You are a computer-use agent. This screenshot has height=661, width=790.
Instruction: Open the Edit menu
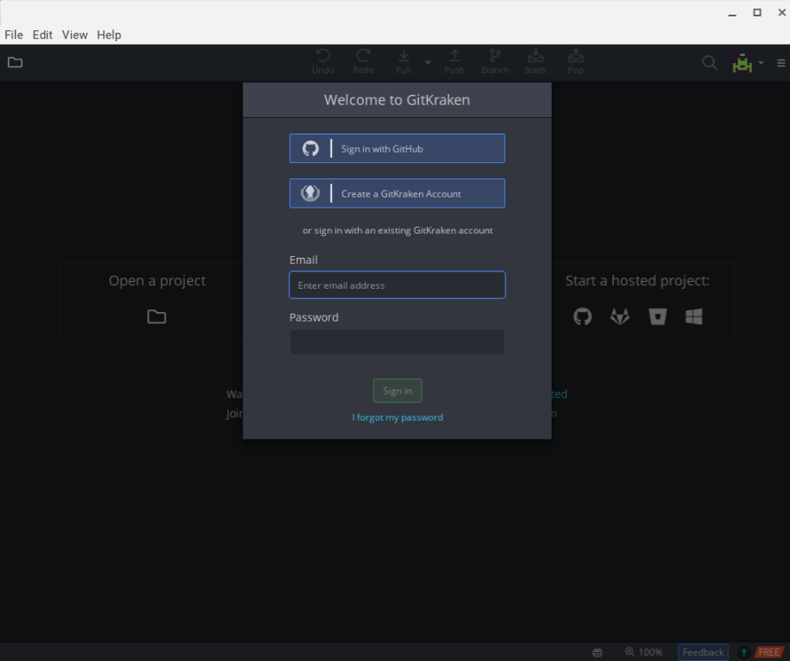point(42,34)
